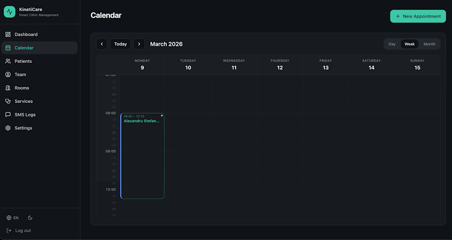Click the 08:00 time label
452x240 pixels.
(x=111, y=113)
